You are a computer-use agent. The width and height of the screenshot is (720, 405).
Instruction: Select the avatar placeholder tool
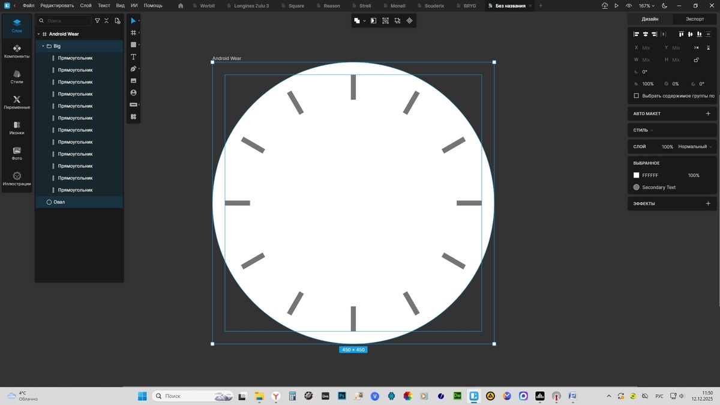tap(133, 92)
